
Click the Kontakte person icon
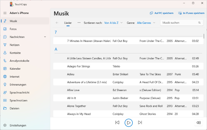(x=5, y=53)
